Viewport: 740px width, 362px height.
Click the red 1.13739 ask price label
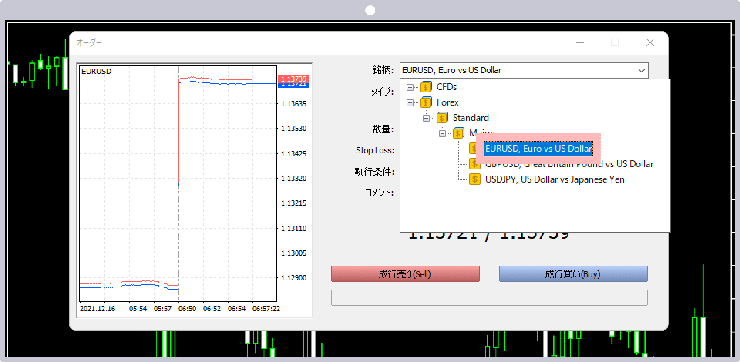(293, 79)
